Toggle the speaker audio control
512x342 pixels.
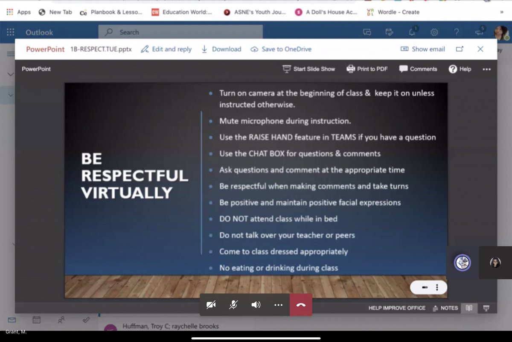(256, 305)
